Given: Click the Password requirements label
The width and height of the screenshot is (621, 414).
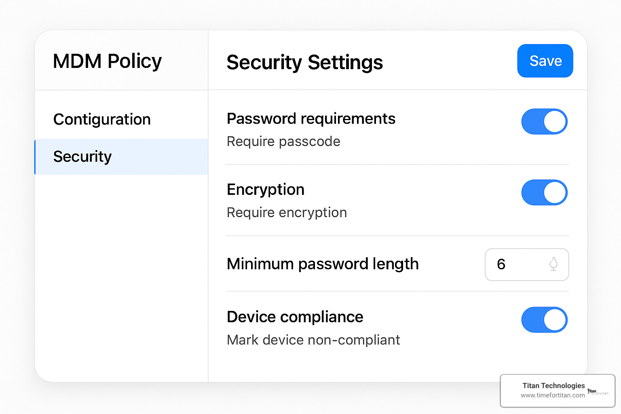Looking at the screenshot, I should pos(311,119).
